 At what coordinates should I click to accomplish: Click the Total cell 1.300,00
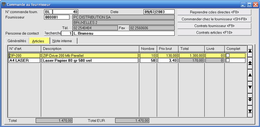click(x=191, y=56)
